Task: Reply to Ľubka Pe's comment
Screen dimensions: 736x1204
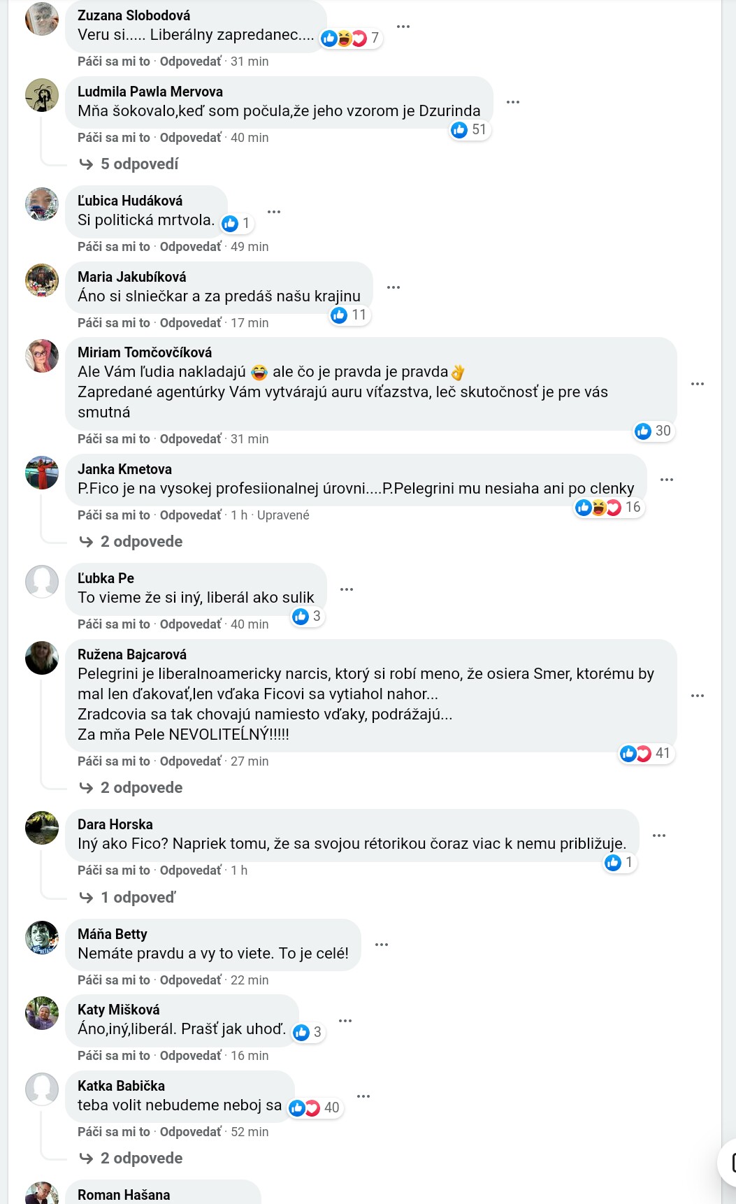Action: (190, 624)
